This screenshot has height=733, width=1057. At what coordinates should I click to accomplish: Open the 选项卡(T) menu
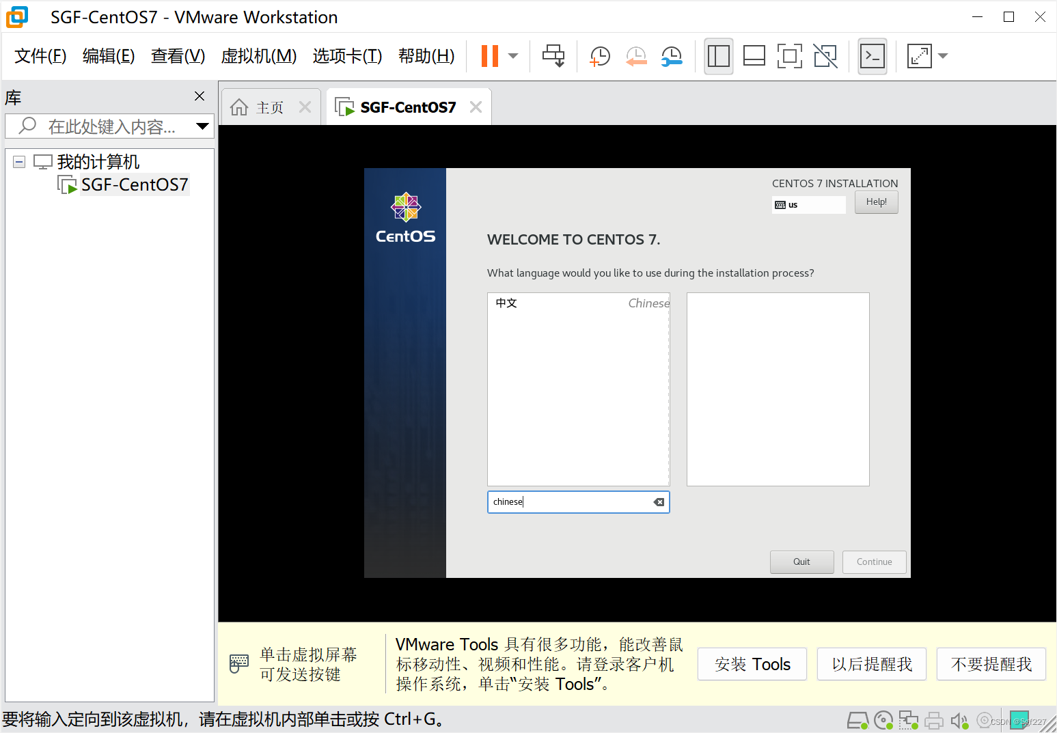(347, 56)
